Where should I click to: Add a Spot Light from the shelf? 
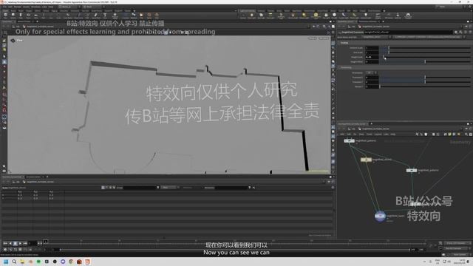261,15
